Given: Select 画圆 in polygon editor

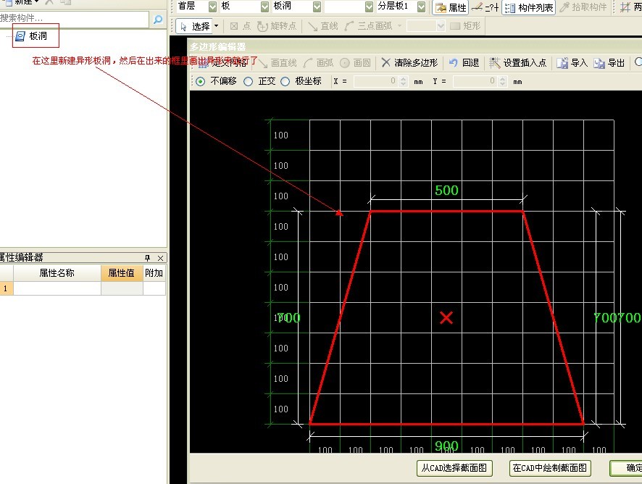Looking at the screenshot, I should coord(355,62).
